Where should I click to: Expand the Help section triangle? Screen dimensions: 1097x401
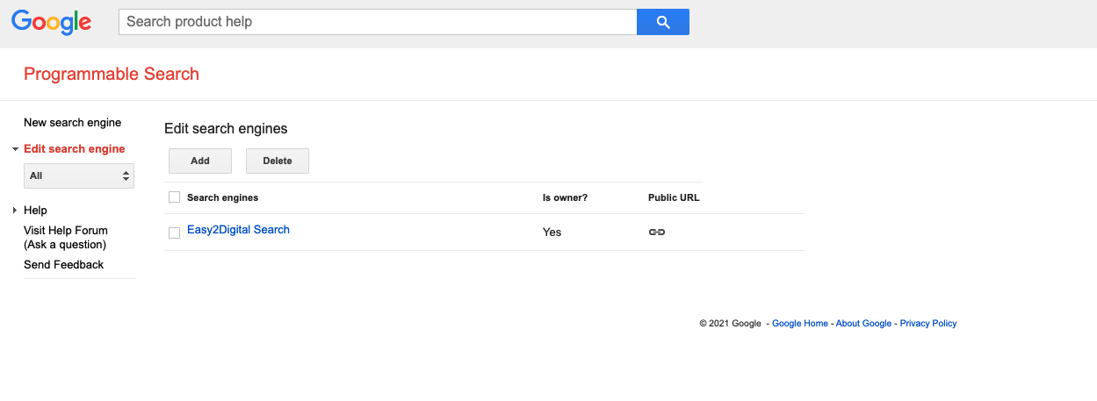point(15,211)
